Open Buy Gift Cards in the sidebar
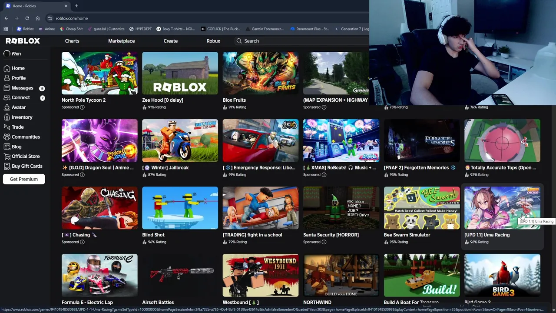 click(x=23, y=166)
